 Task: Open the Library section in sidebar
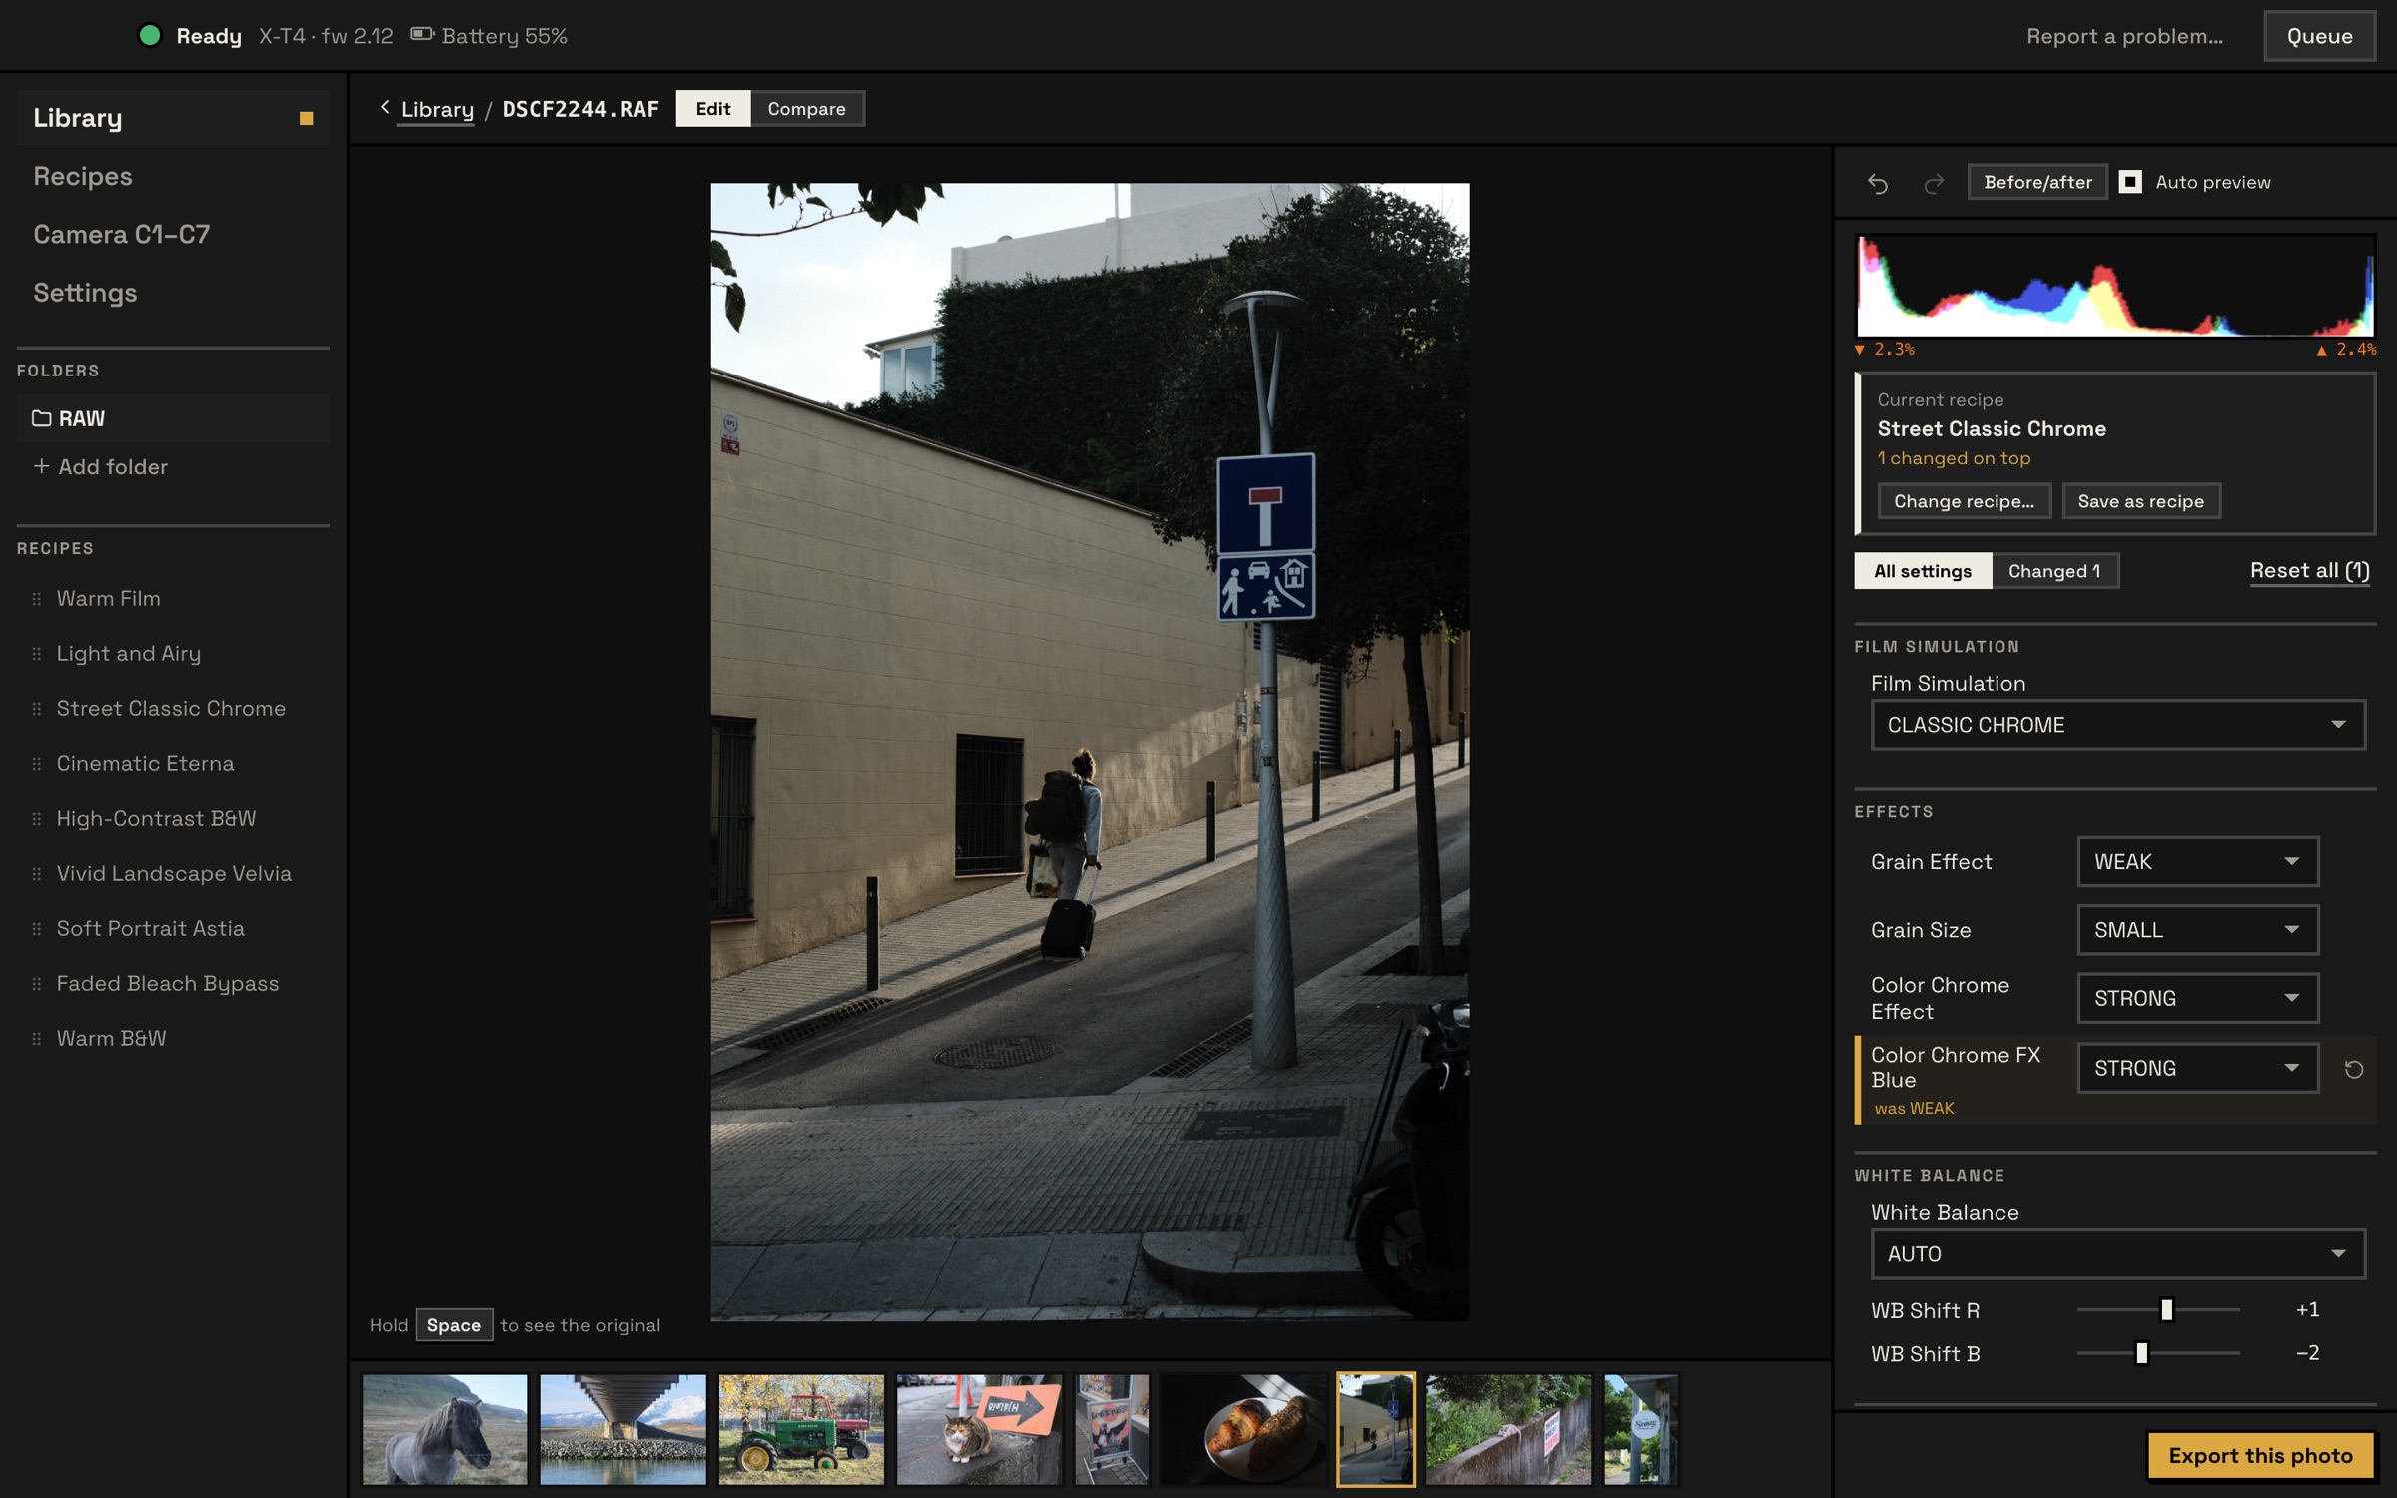(x=173, y=118)
